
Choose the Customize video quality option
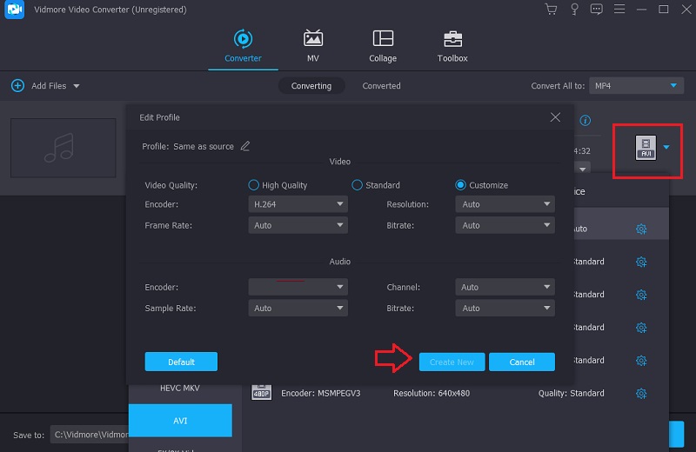point(461,185)
